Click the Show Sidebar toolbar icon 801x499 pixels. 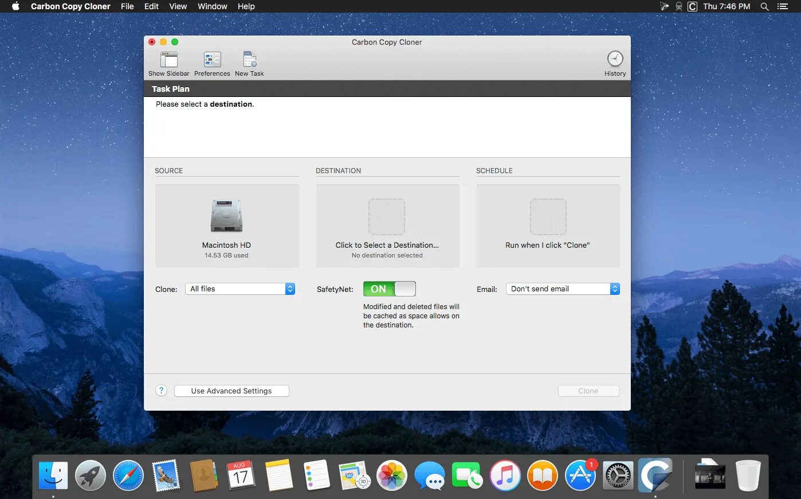168,64
